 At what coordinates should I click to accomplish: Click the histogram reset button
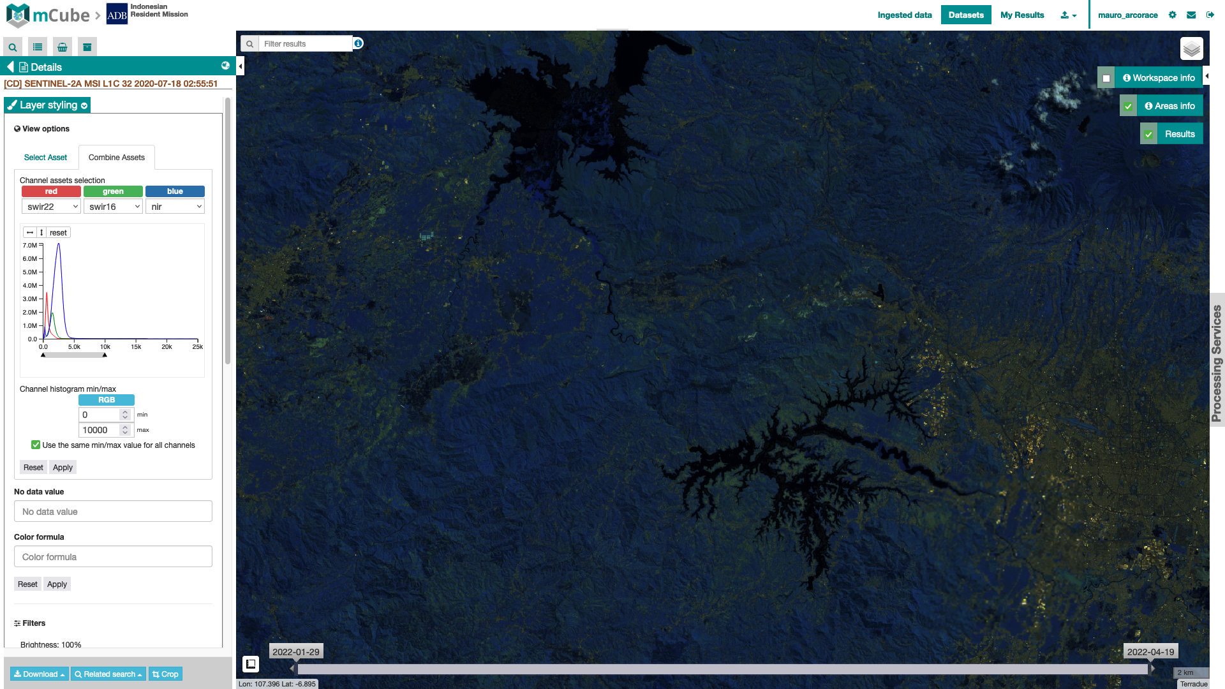click(58, 233)
